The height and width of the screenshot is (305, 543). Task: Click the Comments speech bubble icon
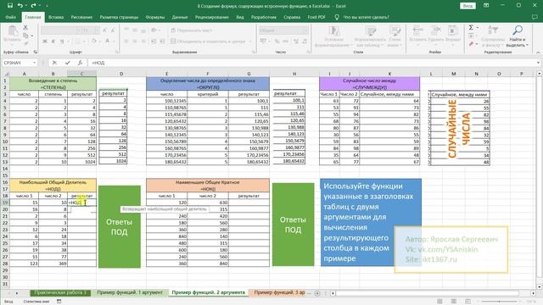[535, 17]
